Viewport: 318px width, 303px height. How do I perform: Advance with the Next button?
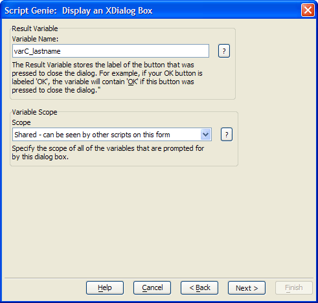pyautogui.click(x=247, y=287)
